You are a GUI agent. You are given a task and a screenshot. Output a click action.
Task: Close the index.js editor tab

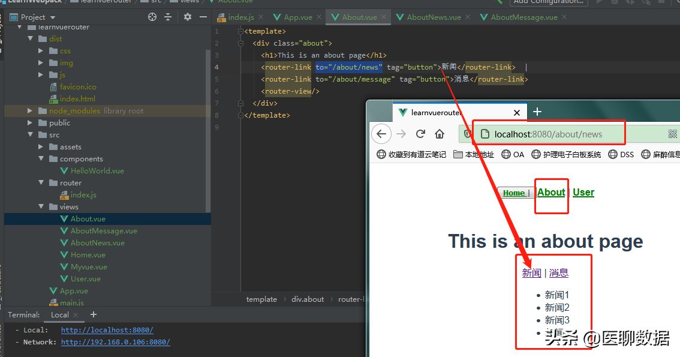(261, 17)
